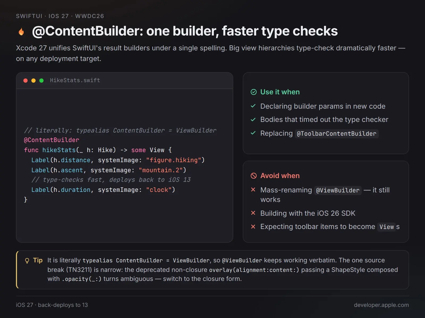Click the X mark beside 'Expecting toolbar items'
Viewport: 425px width, 318px height.
[x=253, y=227]
